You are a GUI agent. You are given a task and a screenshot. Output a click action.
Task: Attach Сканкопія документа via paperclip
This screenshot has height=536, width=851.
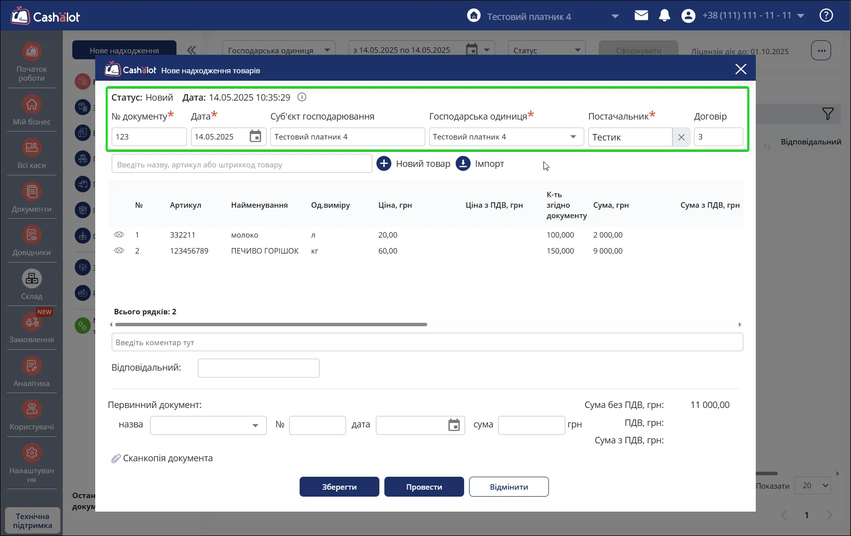116,458
